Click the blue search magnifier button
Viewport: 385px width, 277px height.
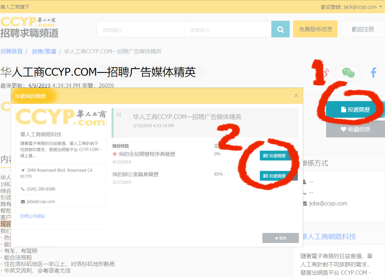pos(280,29)
